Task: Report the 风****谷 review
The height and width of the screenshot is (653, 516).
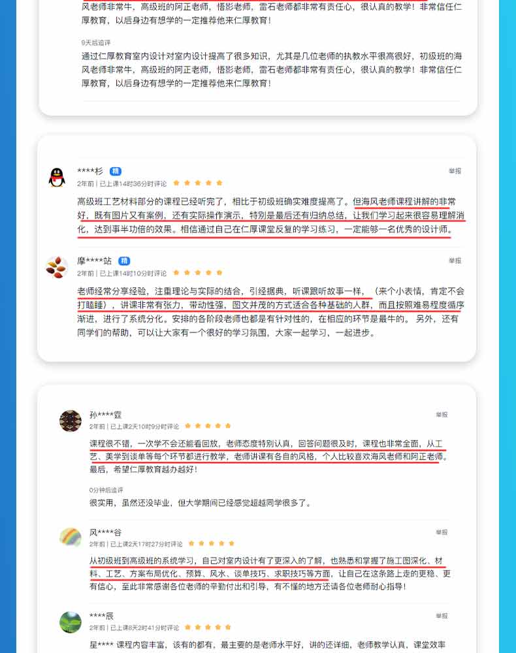Action: click(x=442, y=532)
